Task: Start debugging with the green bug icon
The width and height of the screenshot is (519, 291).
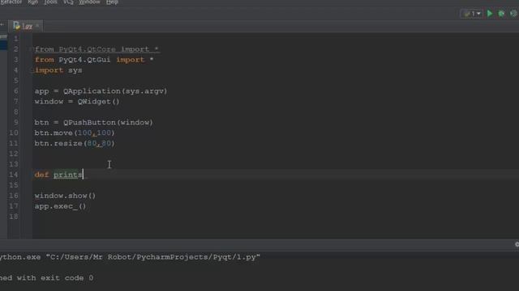Action: tap(501, 14)
